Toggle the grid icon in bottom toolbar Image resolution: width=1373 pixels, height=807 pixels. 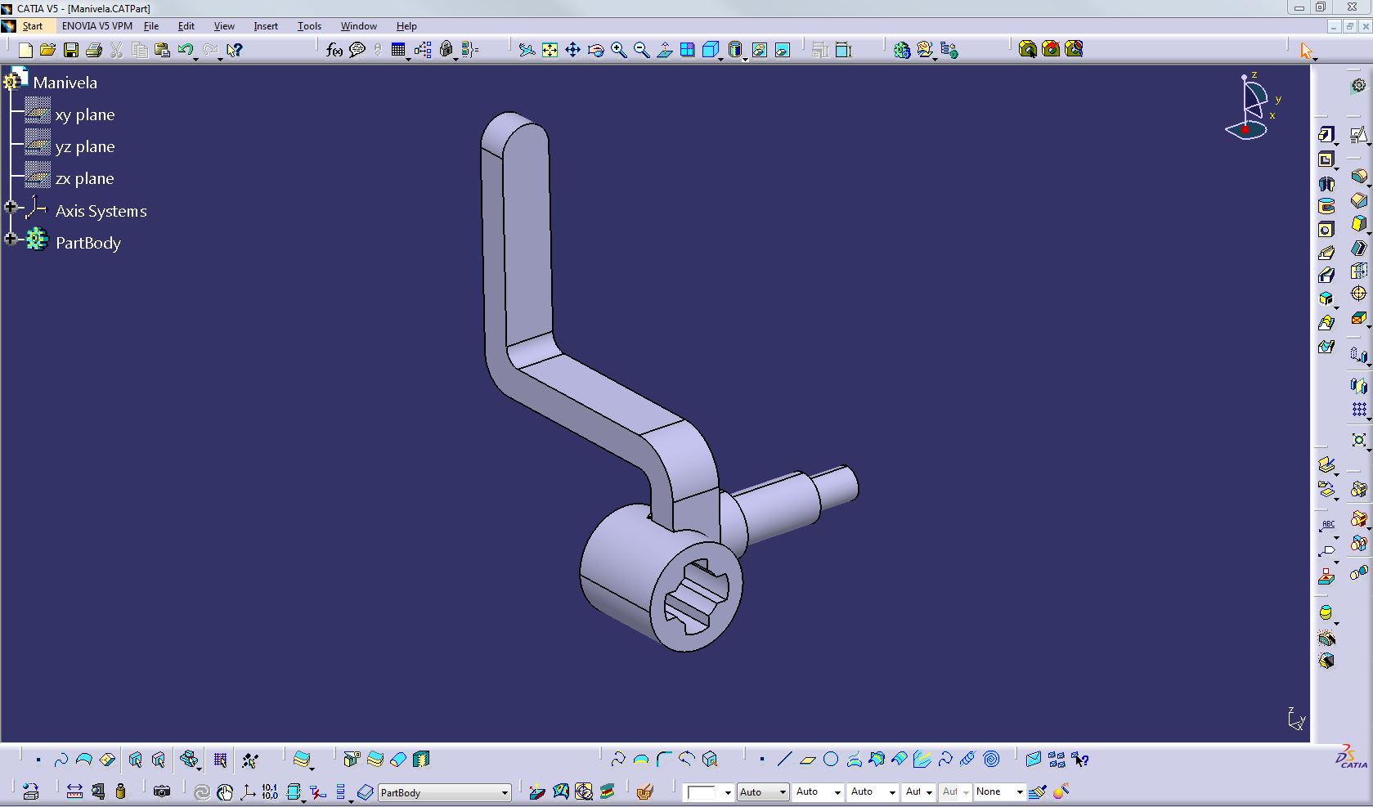click(220, 760)
